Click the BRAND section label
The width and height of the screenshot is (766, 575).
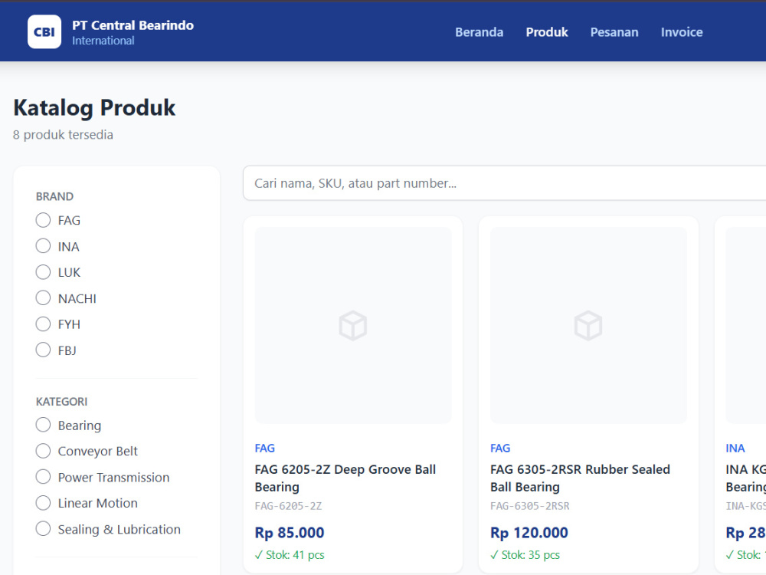coord(54,196)
